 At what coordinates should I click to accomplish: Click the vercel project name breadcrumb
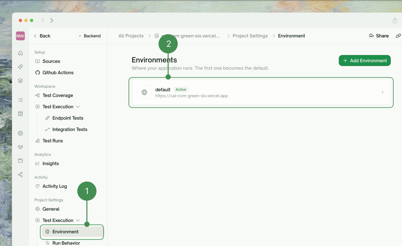point(190,36)
